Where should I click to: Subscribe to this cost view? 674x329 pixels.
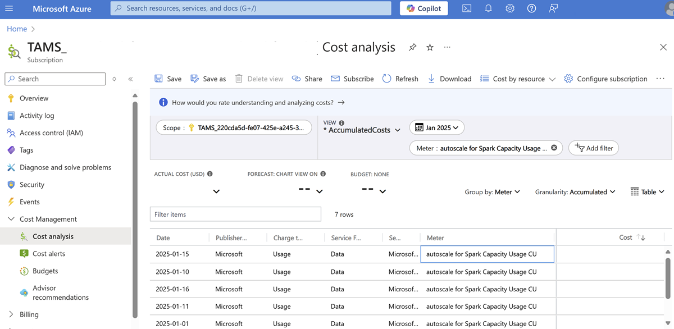(x=352, y=79)
